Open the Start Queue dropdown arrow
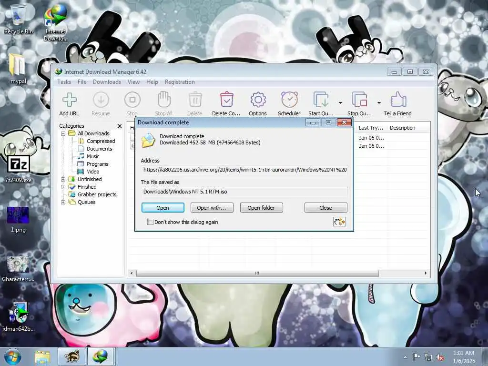488x366 pixels. click(340, 103)
